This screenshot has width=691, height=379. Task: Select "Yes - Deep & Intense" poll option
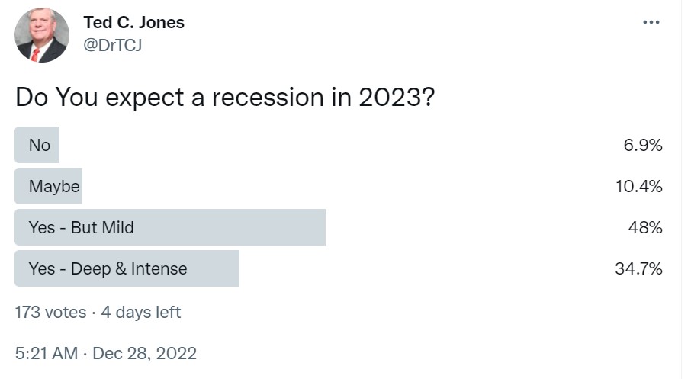pyautogui.click(x=108, y=268)
